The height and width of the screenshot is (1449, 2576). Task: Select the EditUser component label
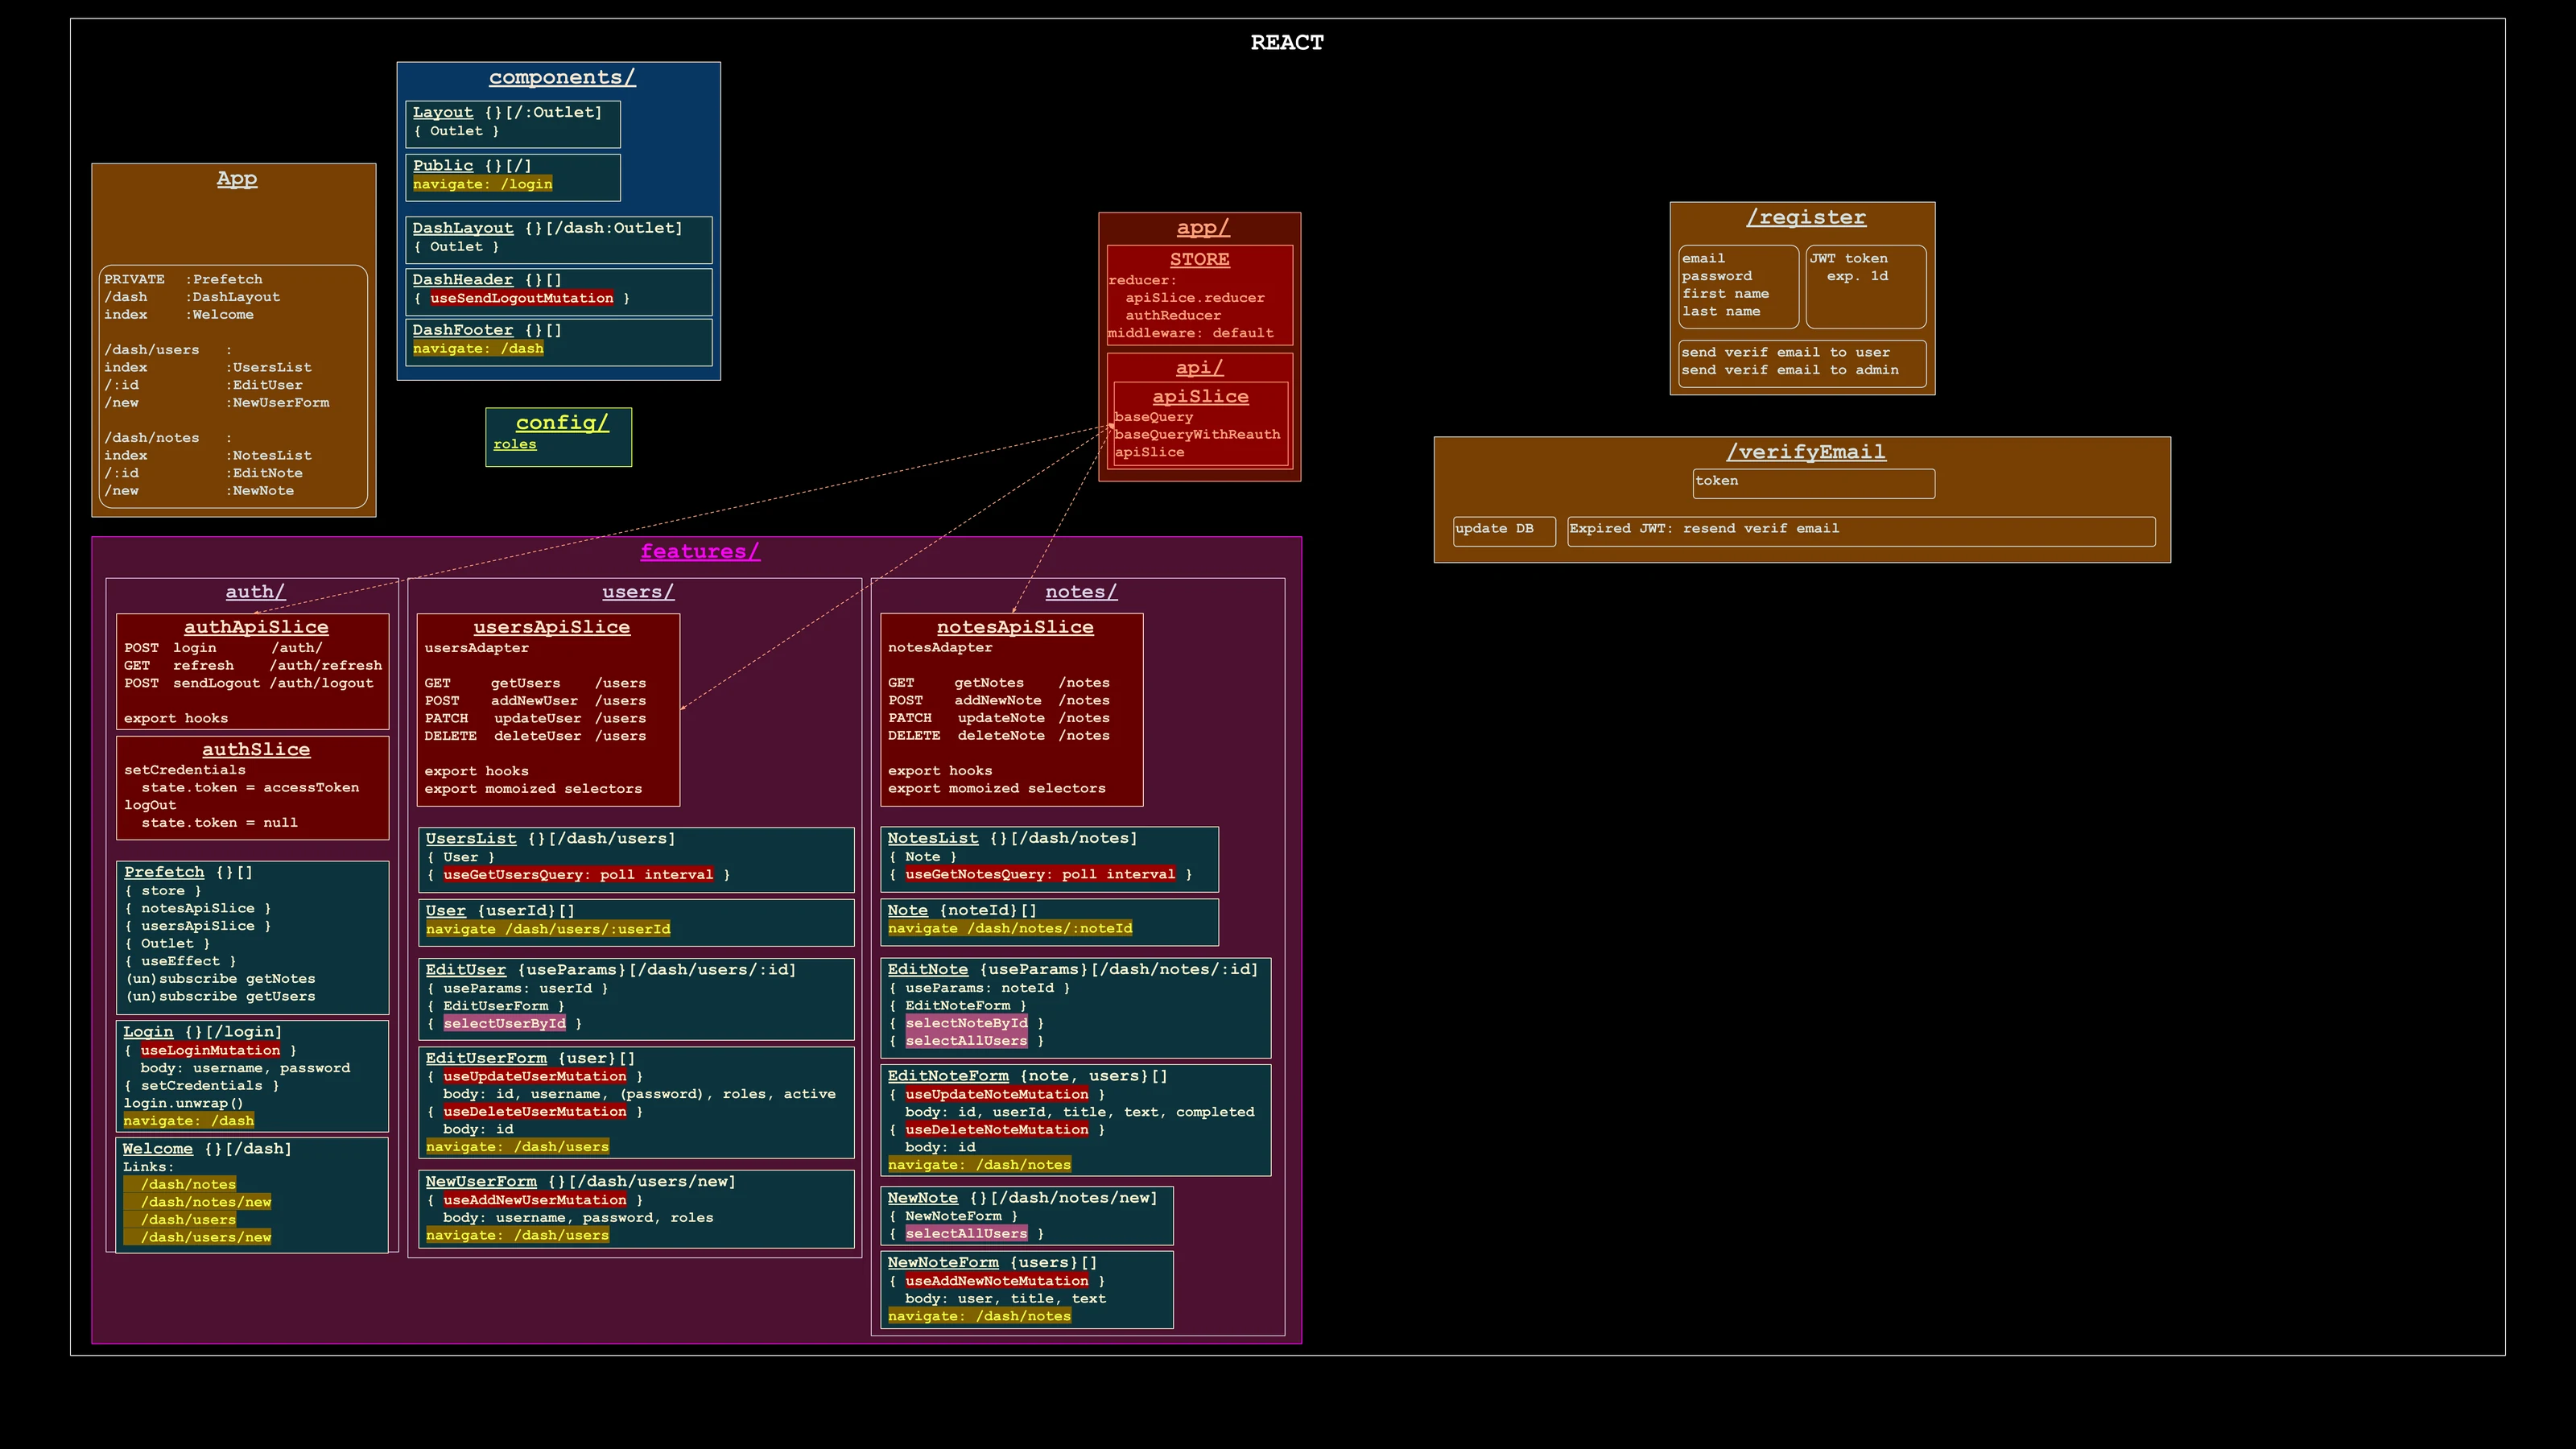coord(465,970)
